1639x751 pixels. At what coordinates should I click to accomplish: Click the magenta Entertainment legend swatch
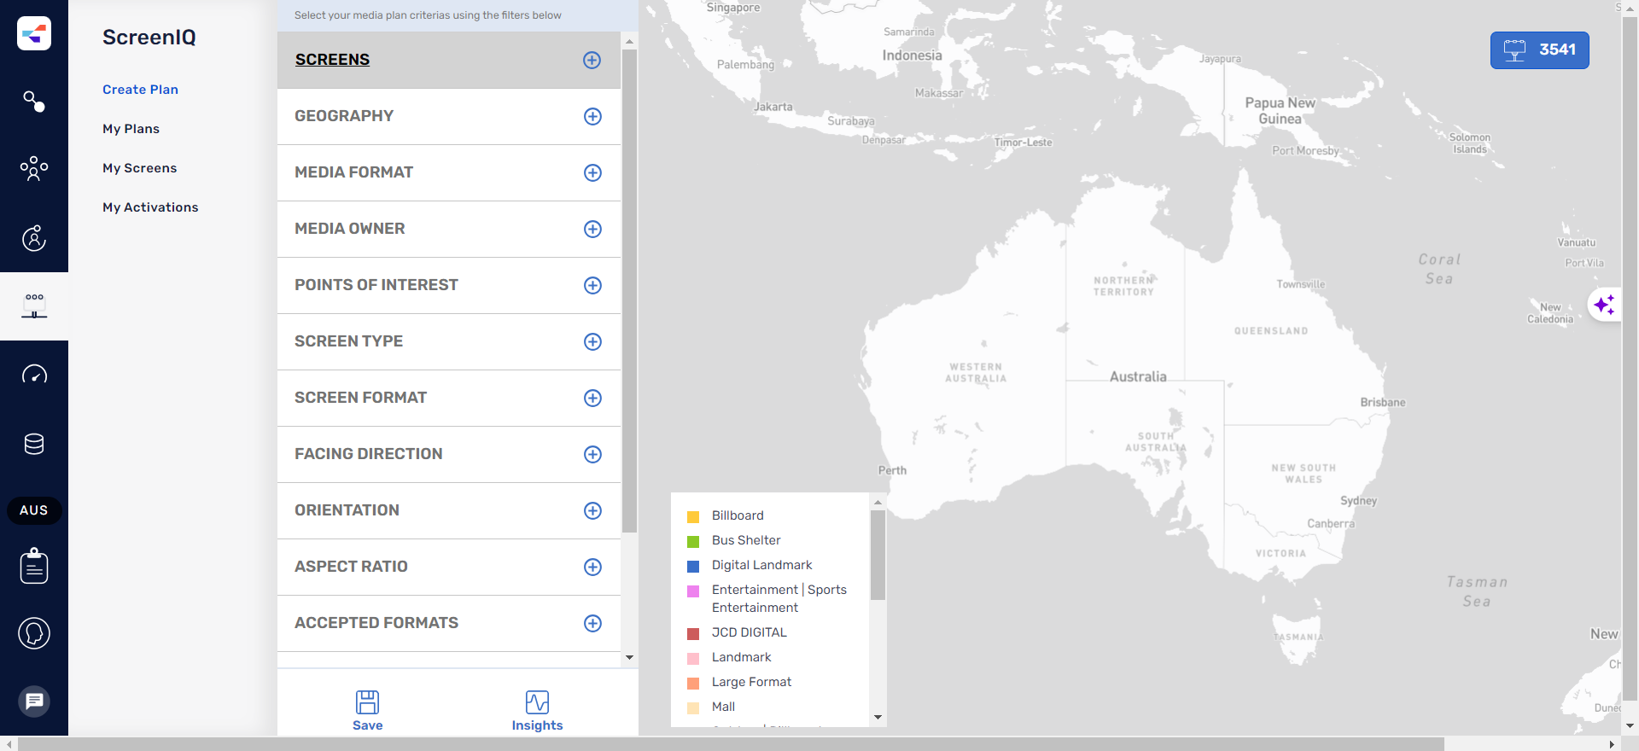(693, 591)
